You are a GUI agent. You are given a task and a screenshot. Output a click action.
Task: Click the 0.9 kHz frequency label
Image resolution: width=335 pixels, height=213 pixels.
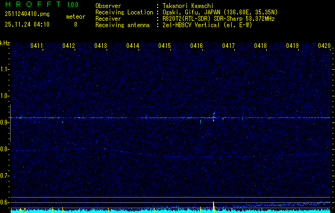point(4,122)
